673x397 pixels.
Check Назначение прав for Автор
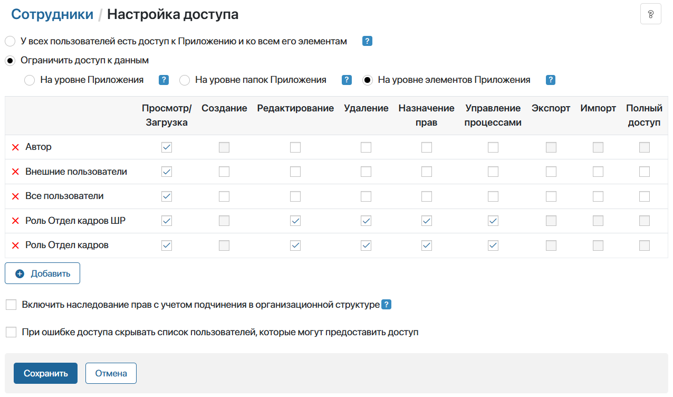click(x=427, y=147)
